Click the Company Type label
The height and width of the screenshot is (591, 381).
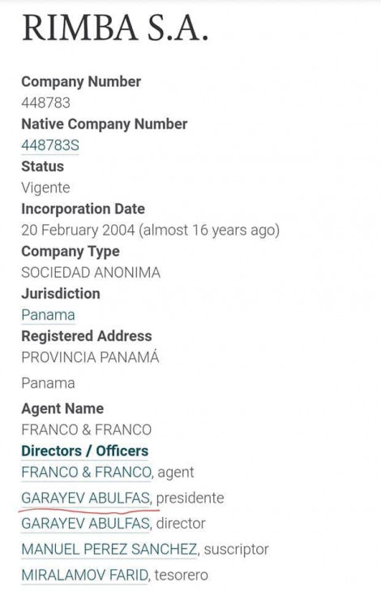click(x=71, y=252)
